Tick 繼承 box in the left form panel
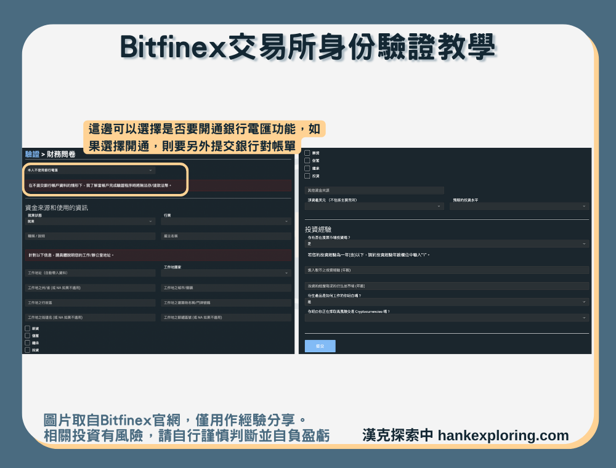The width and height of the screenshot is (616, 468). tap(28, 343)
